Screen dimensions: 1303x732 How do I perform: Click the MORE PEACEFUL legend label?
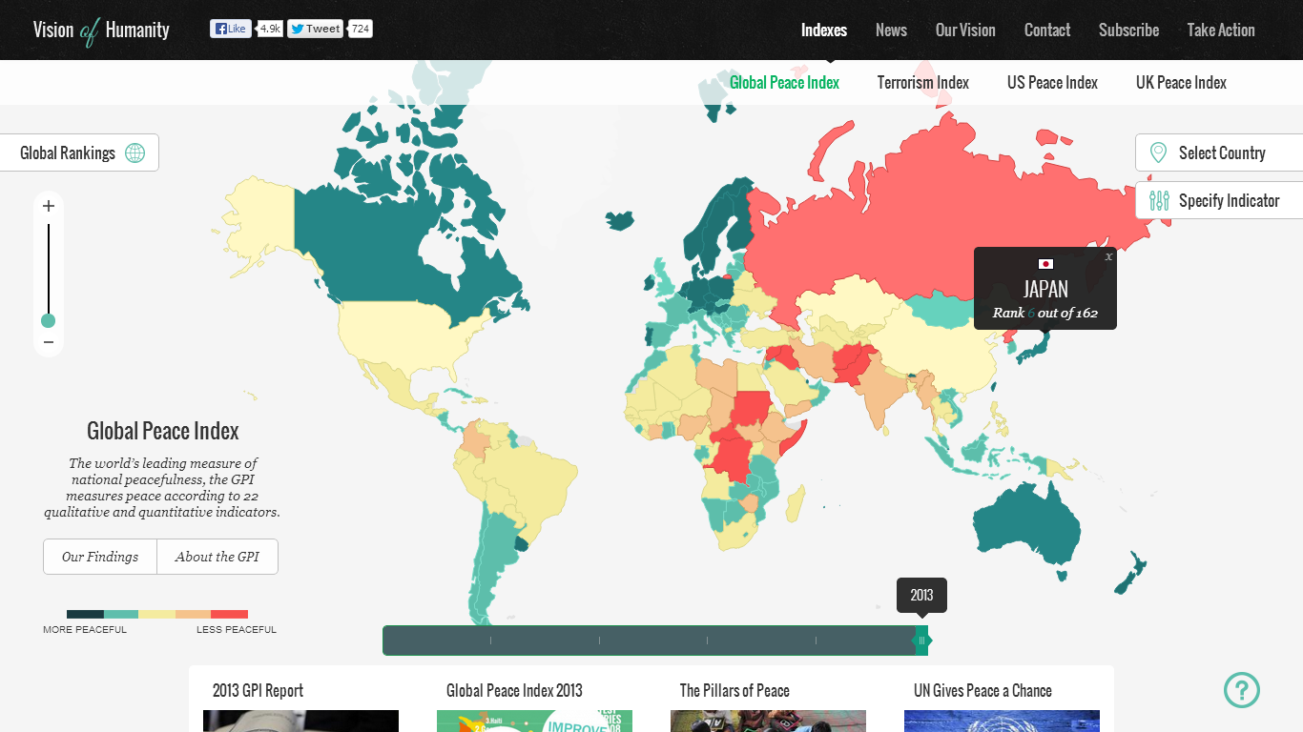[85, 630]
